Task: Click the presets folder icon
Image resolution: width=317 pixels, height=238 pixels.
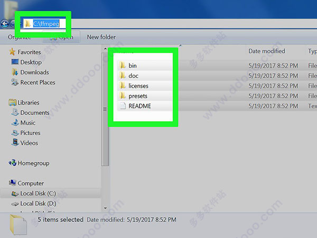Action: coord(123,96)
